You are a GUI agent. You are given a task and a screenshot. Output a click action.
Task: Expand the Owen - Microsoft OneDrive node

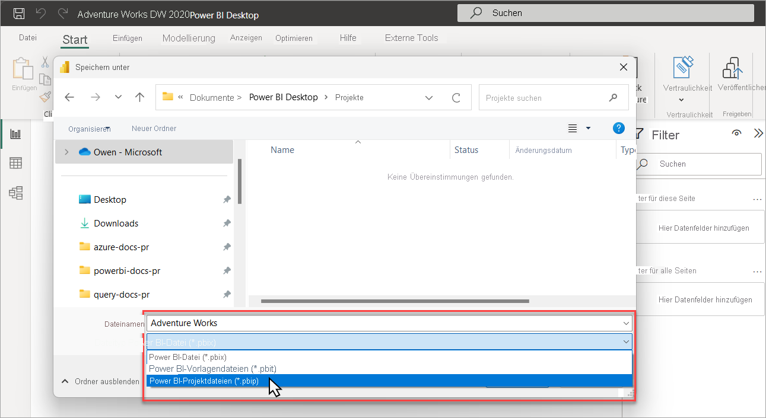click(x=66, y=151)
